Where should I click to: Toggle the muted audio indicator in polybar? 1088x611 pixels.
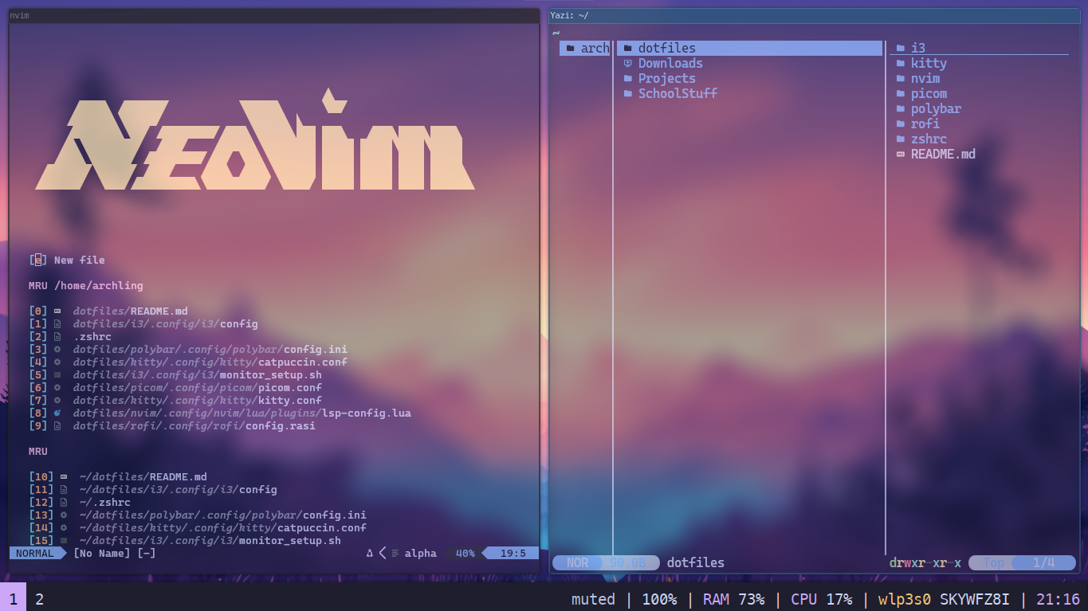point(592,599)
